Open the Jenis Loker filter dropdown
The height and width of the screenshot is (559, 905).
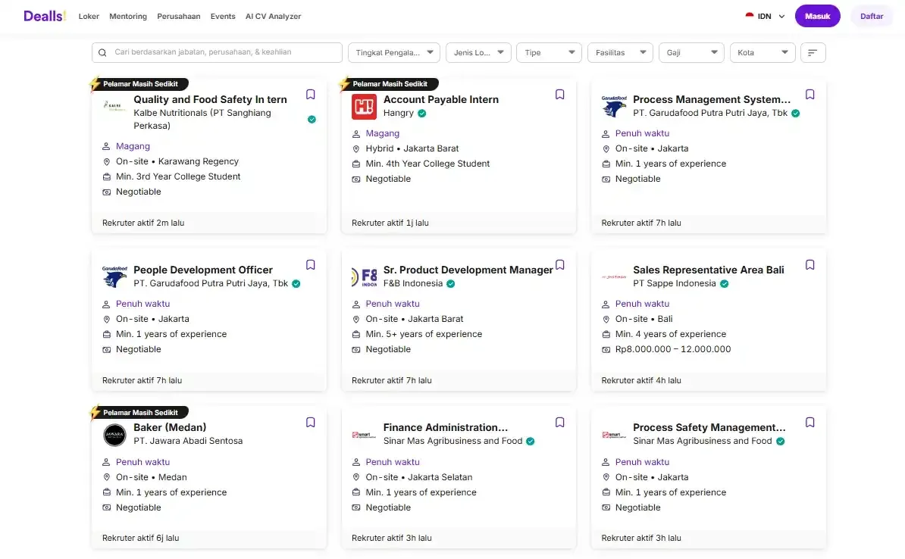point(478,52)
